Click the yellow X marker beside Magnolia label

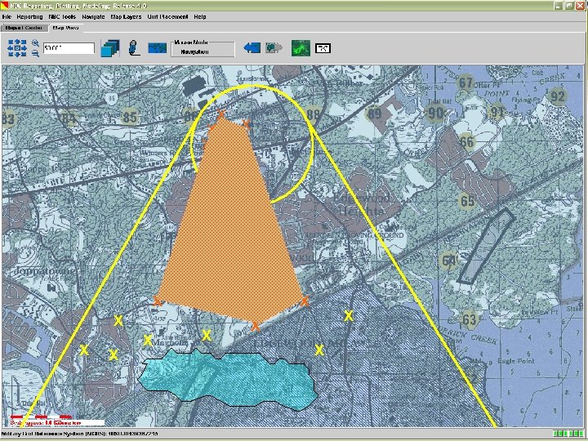pos(148,340)
